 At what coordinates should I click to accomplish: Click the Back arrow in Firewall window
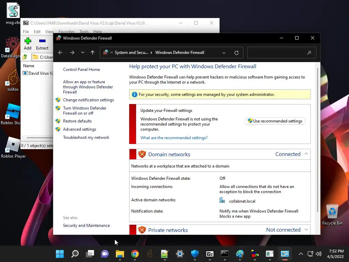pyautogui.click(x=60, y=53)
